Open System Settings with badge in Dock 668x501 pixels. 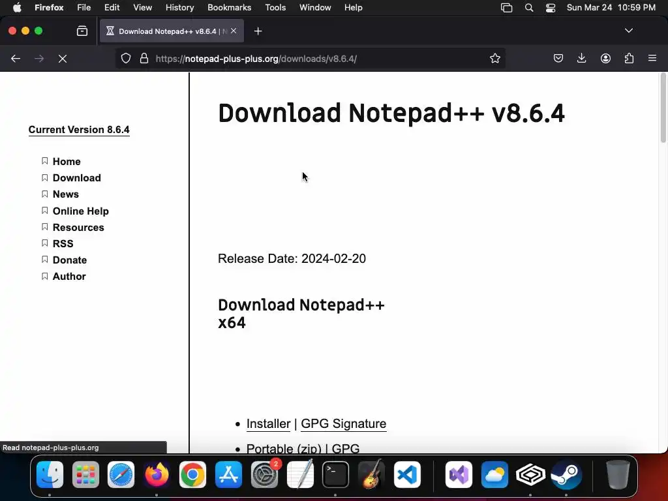point(265,475)
